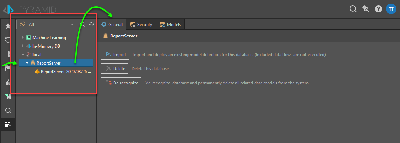Image resolution: width=400 pixels, height=143 pixels.
Task: Click the refresh icon above the tree
Action: coord(91,24)
